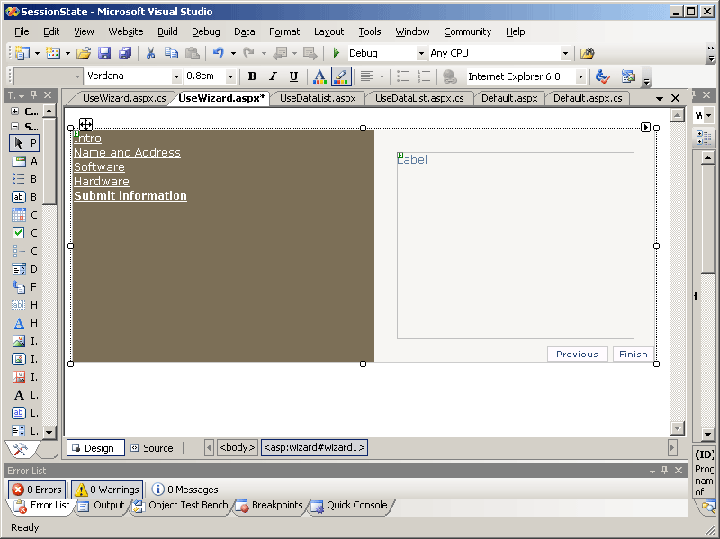This screenshot has height=539, width=720.
Task: Select the Pointer tool in Toolbox
Action: 23,143
